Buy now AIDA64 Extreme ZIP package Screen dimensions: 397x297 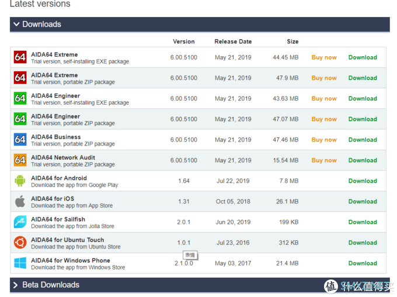[324, 78]
